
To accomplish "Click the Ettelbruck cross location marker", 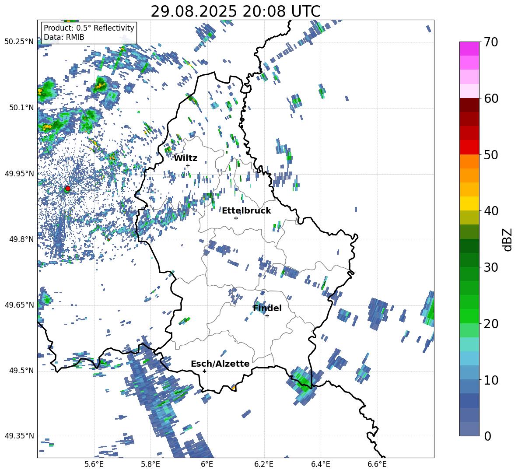I will click(236, 218).
